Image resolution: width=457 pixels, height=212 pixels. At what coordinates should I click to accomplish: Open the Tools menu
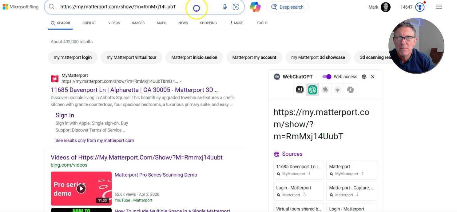(262, 23)
